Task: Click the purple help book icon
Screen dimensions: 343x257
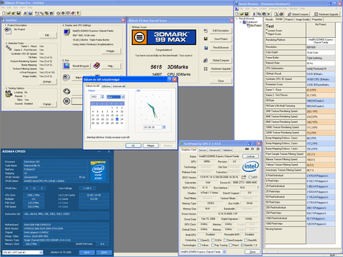Action: coord(96,66)
